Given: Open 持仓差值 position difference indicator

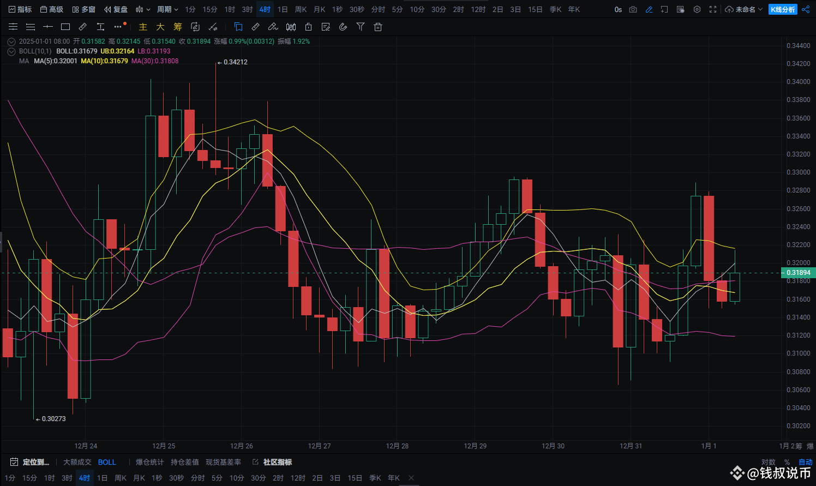Looking at the screenshot, I should click(185, 462).
